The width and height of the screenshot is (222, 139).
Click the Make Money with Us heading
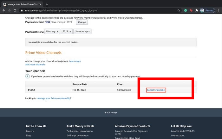pyautogui.click(x=81, y=126)
